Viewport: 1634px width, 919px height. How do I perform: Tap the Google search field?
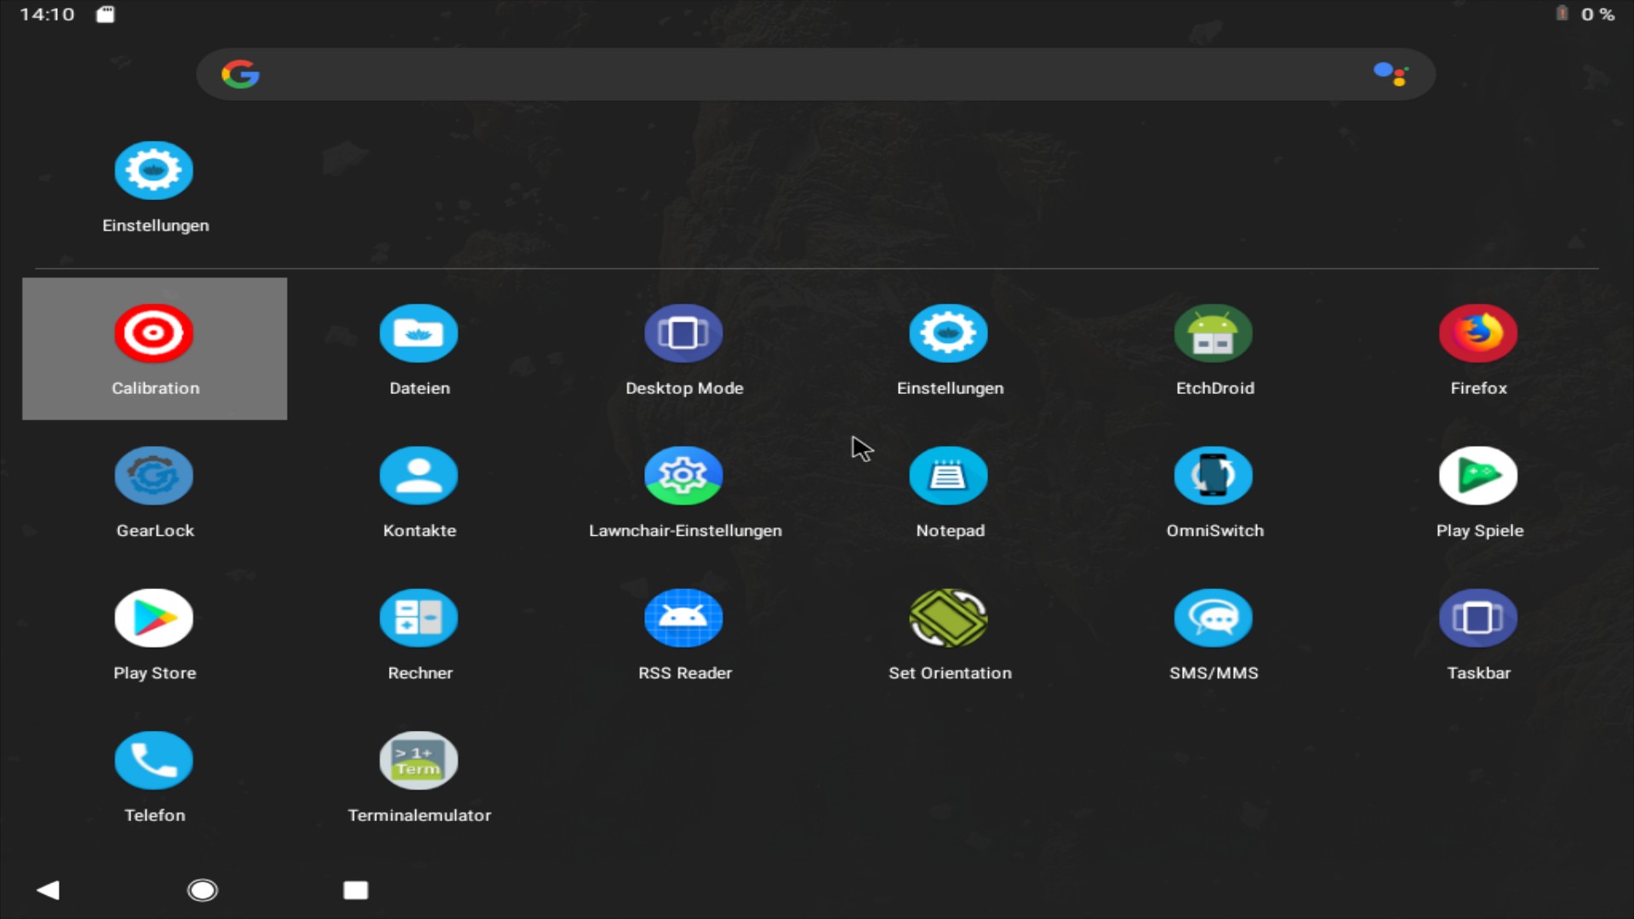[766, 74]
